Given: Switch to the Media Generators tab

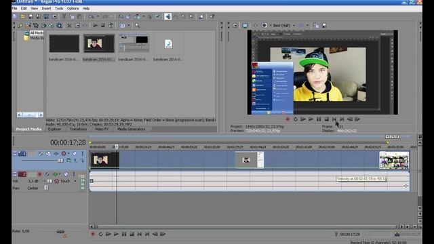Looking at the screenshot, I should pos(131,129).
